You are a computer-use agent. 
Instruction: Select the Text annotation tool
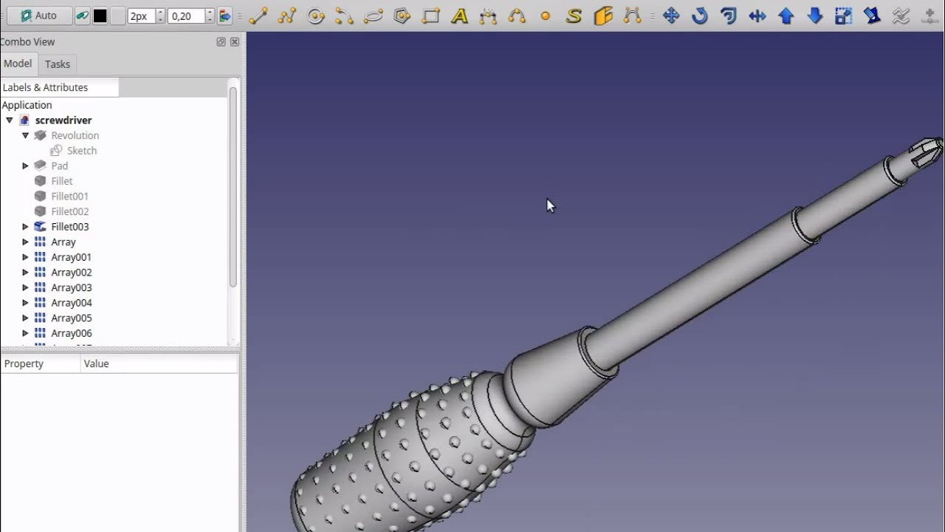(x=459, y=16)
